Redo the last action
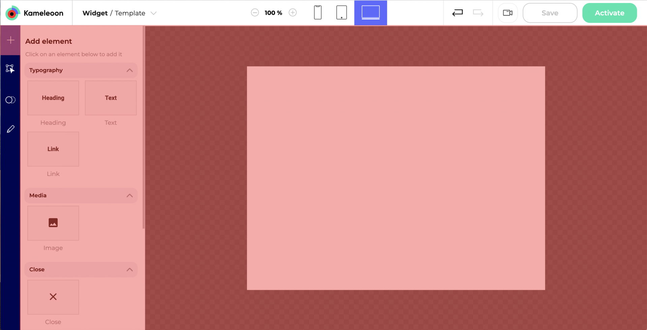Image resolution: width=647 pixels, height=330 pixels. click(x=478, y=13)
